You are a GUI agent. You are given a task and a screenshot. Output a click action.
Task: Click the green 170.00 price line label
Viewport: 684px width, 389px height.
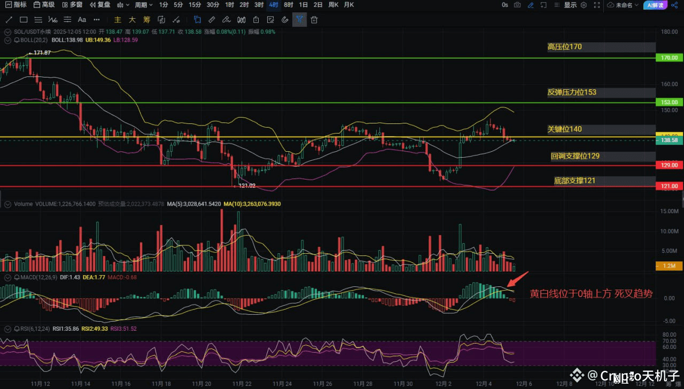(x=669, y=57)
